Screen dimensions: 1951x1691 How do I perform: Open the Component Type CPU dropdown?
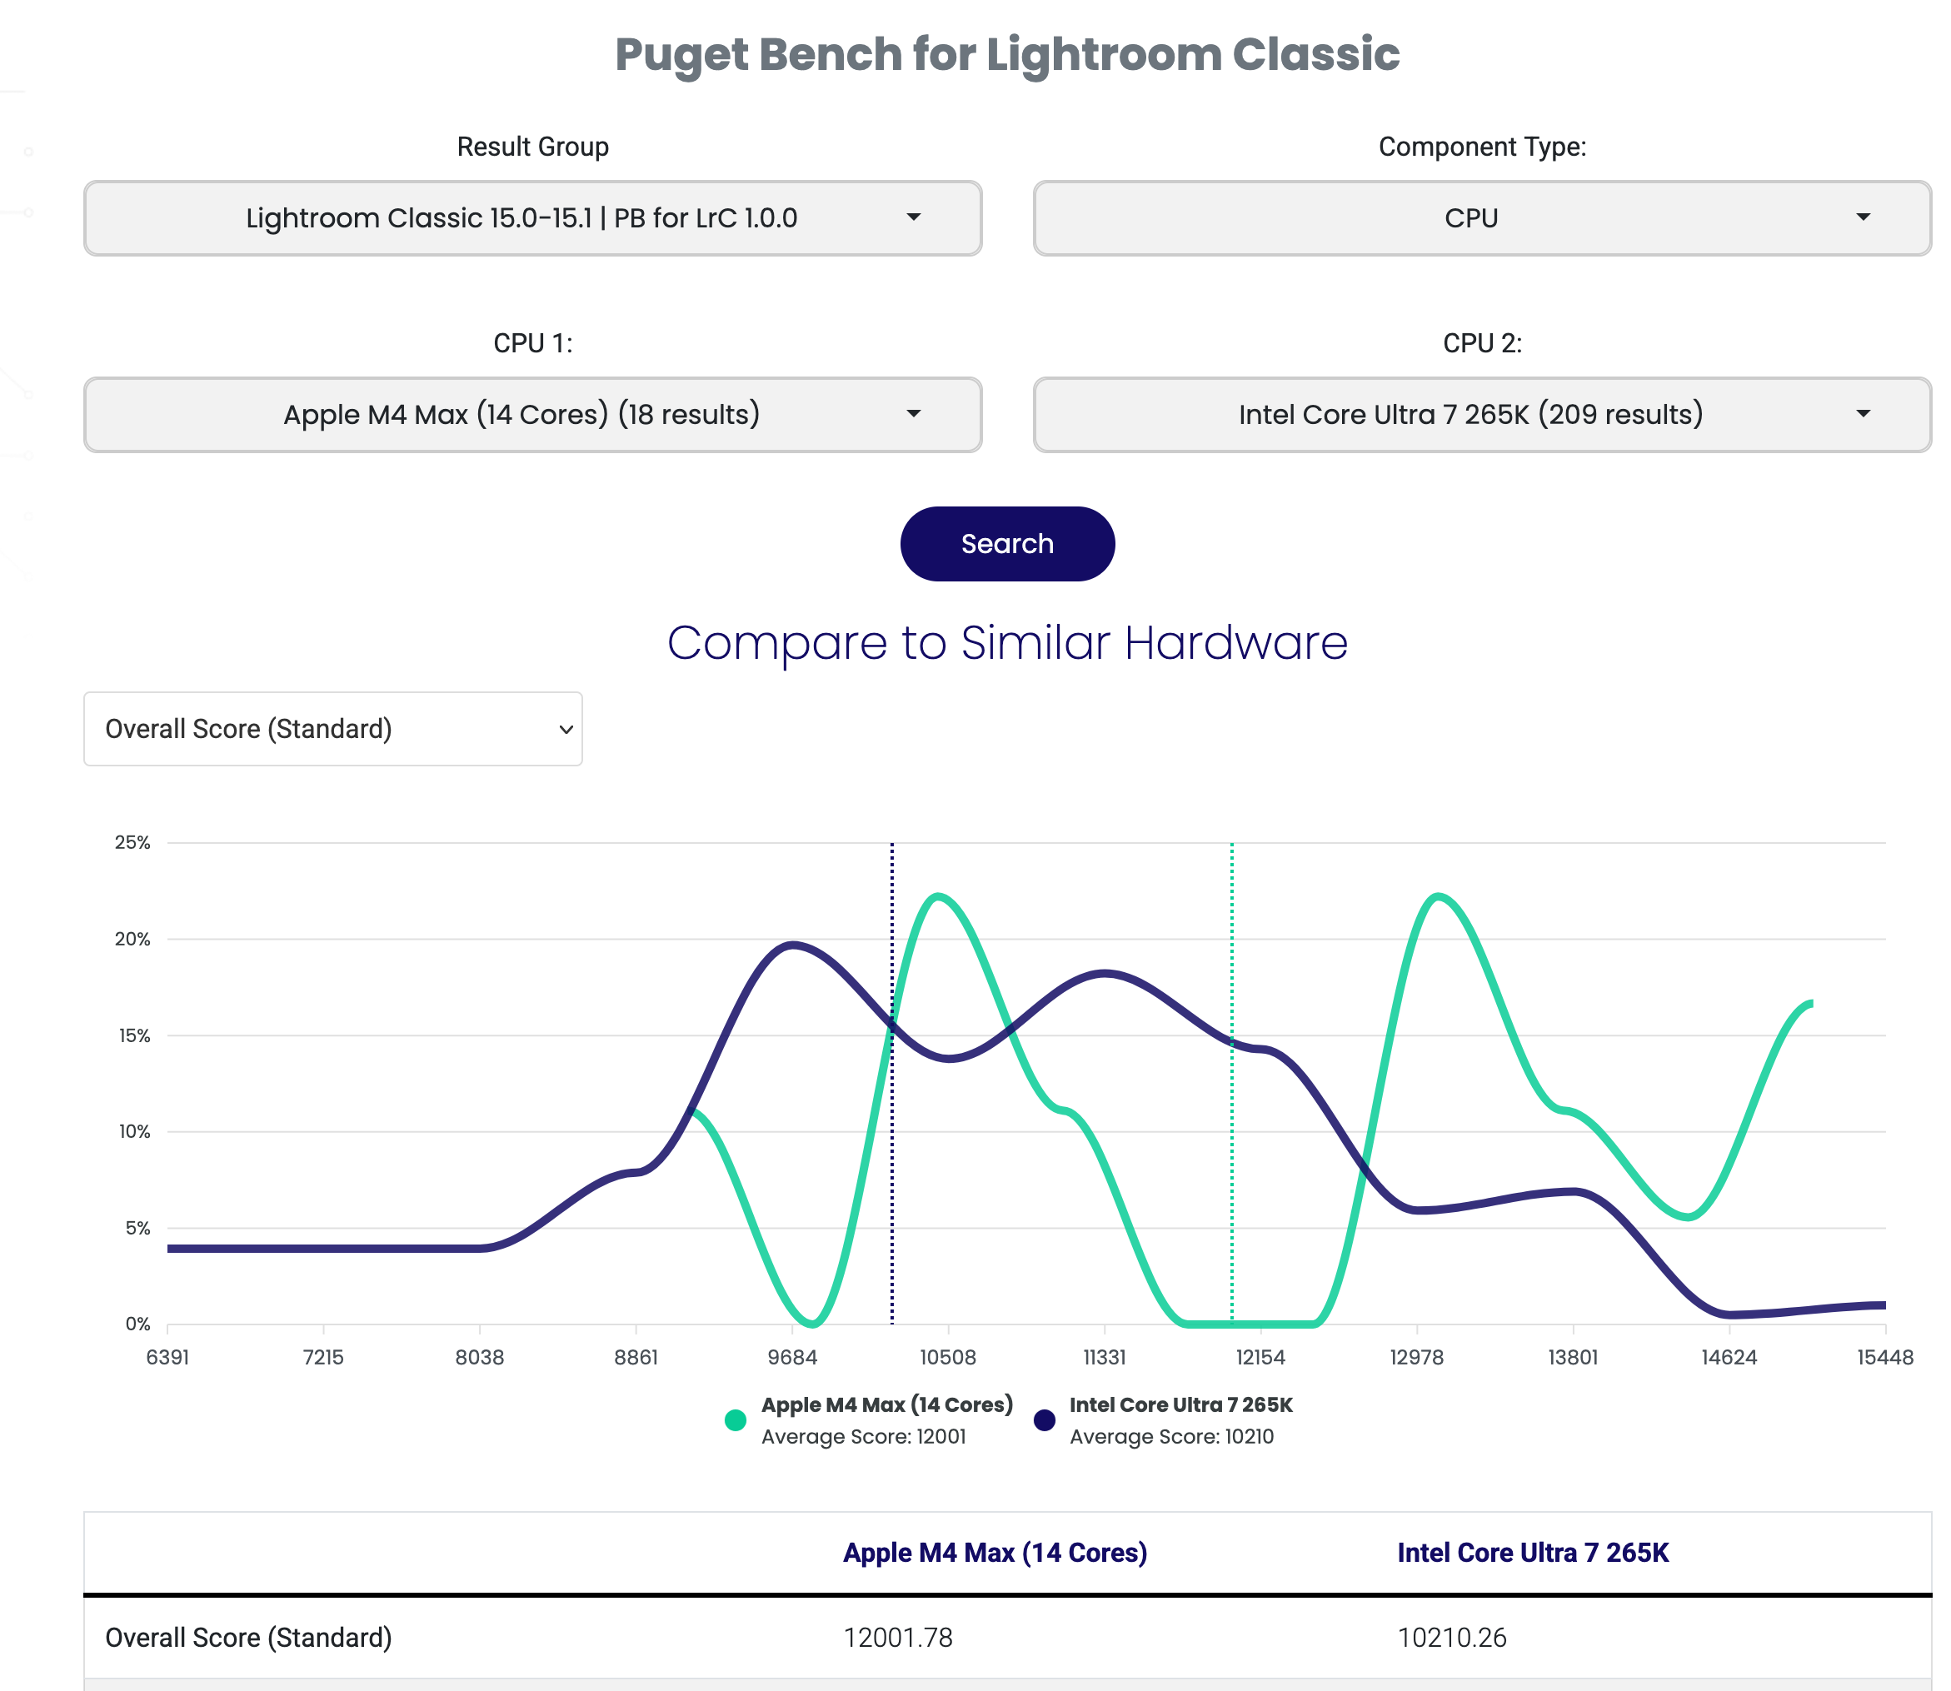1469,218
